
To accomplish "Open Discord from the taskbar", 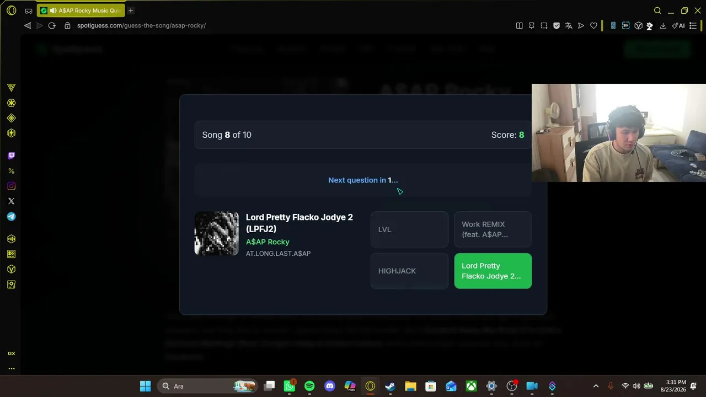I will 330,386.
